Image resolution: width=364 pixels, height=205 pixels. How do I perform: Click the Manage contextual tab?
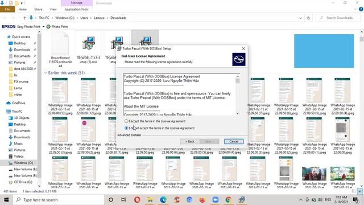pyautogui.click(x=77, y=3)
